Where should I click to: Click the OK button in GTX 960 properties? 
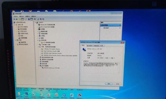[x=109, y=84]
